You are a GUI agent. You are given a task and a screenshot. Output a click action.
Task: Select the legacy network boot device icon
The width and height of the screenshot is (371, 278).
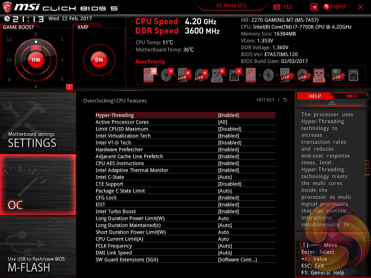click(x=353, y=75)
